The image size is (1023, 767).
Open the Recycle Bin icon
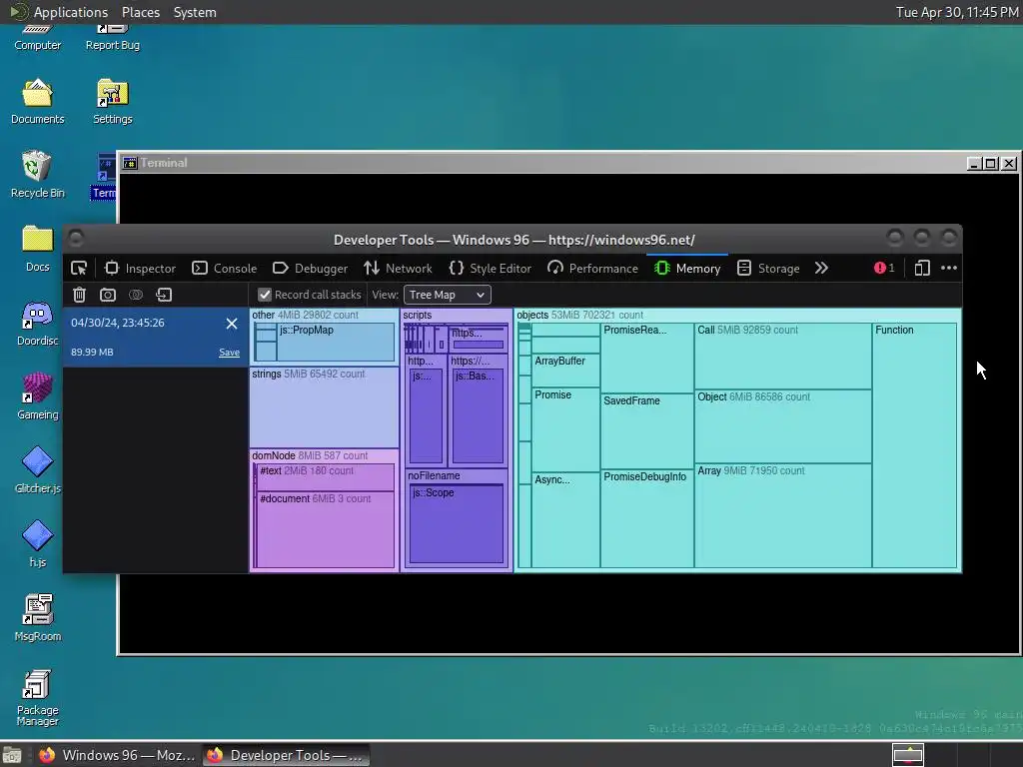click(37, 174)
